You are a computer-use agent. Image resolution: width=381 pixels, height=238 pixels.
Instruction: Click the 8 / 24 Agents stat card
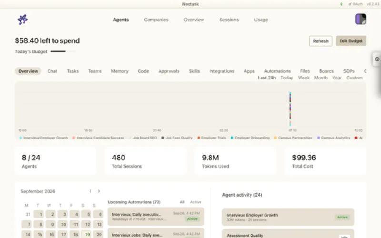point(56,161)
